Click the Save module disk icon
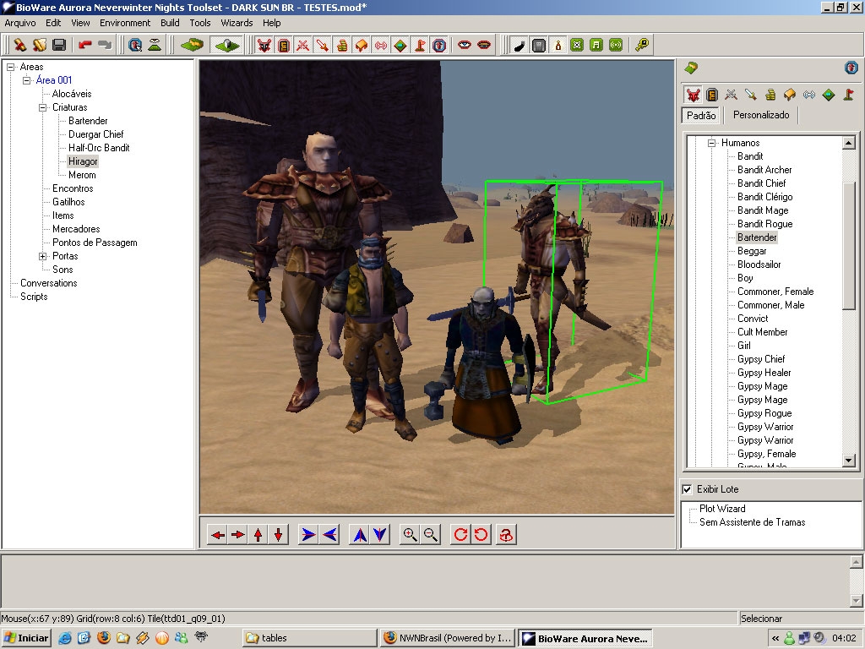The image size is (865, 649). click(x=59, y=45)
